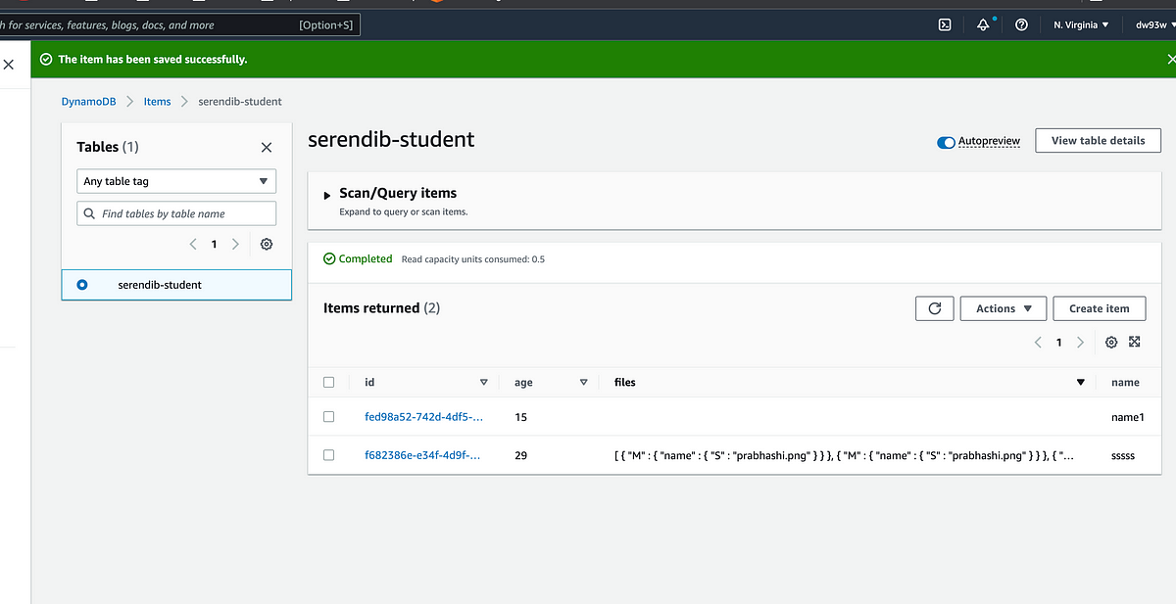The image size is (1176, 604).
Task: Expand items table to fullscreen
Action: [1135, 343]
